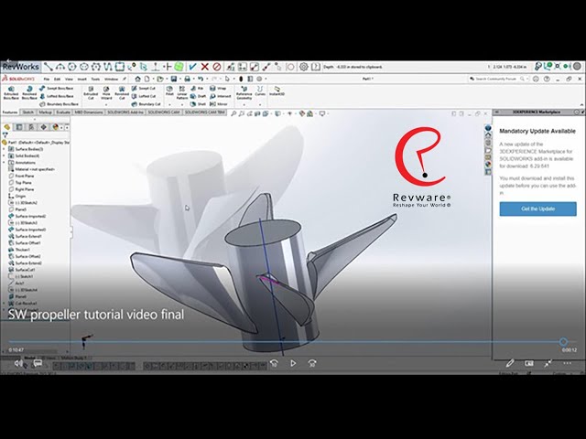Image resolution: width=586 pixels, height=439 pixels.
Task: Open the Curves tool
Action: [x=260, y=91]
